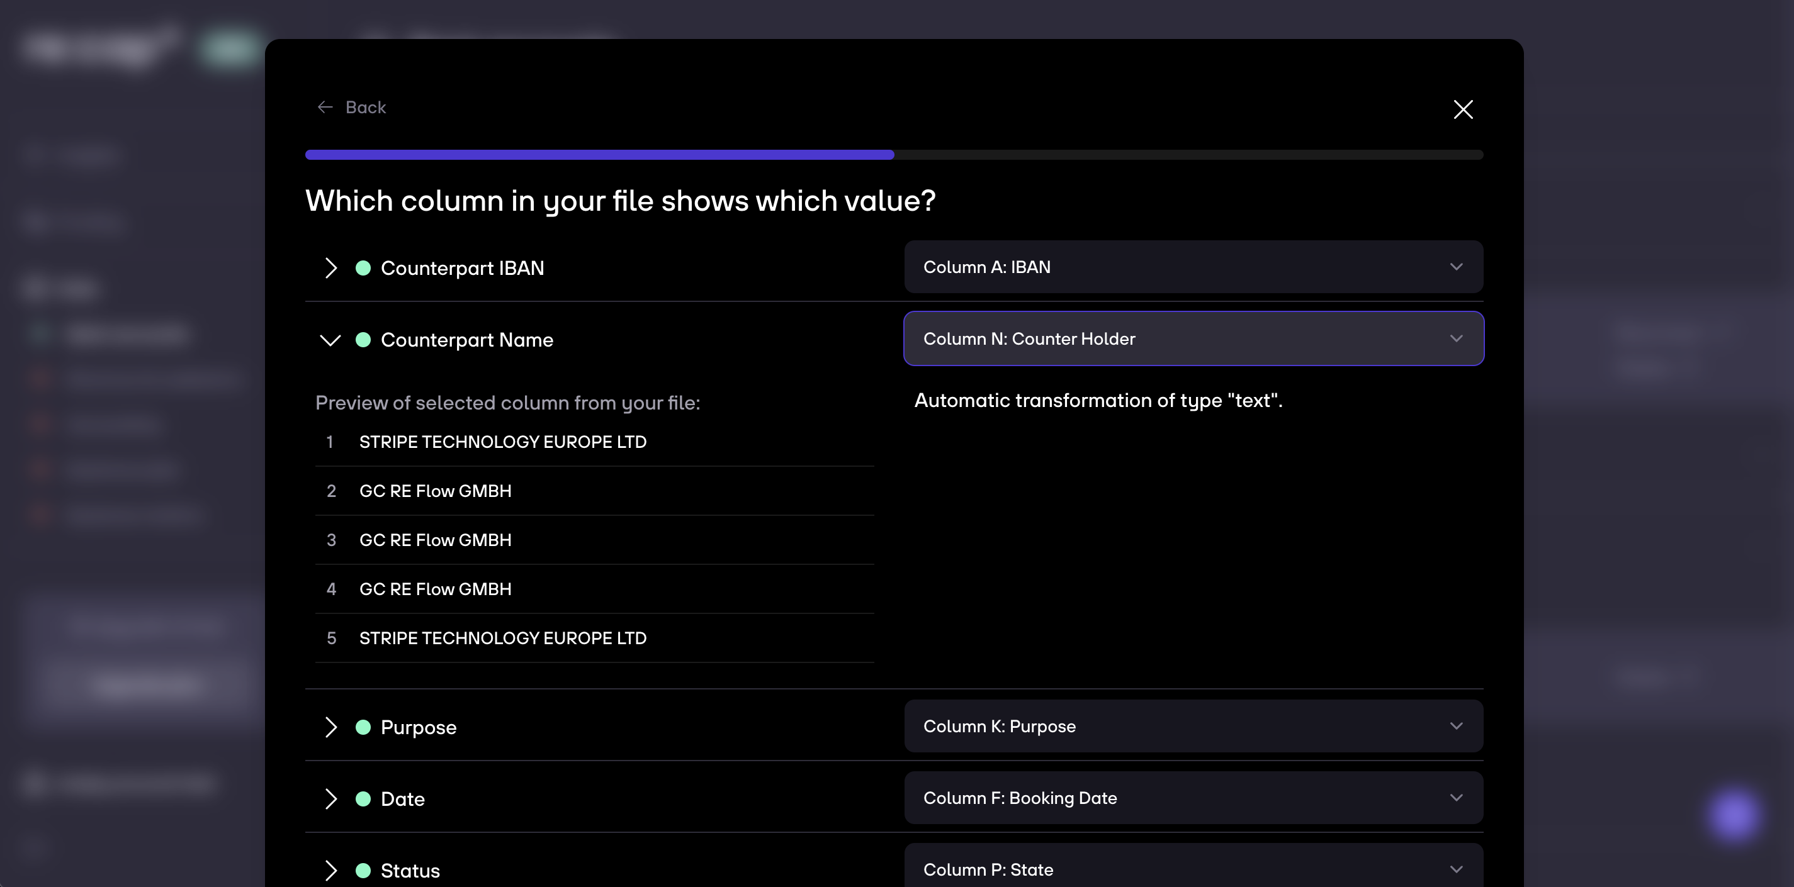Click the step progress bar

[x=894, y=155]
